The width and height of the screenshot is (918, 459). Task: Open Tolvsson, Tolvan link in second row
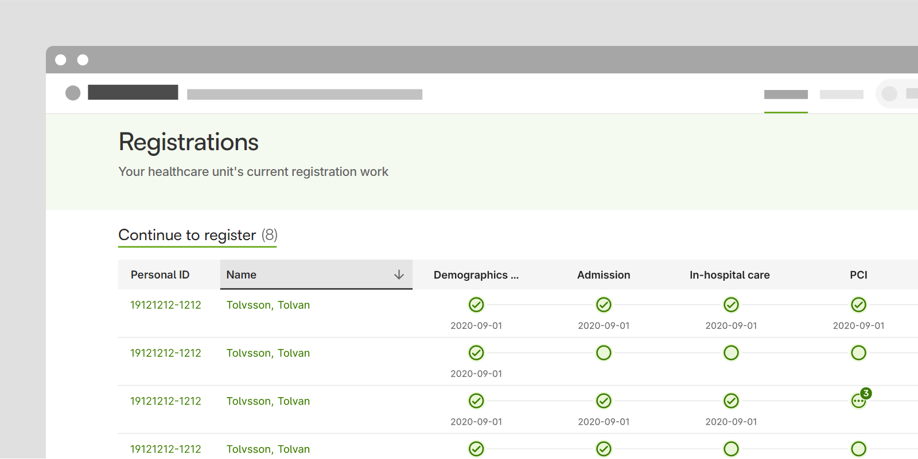[268, 353]
